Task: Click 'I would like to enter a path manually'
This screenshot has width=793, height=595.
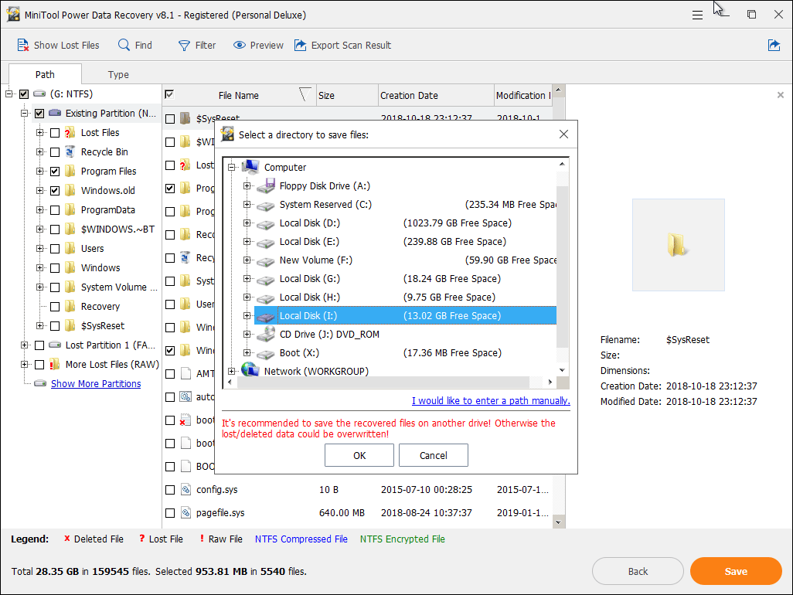Action: click(x=491, y=401)
